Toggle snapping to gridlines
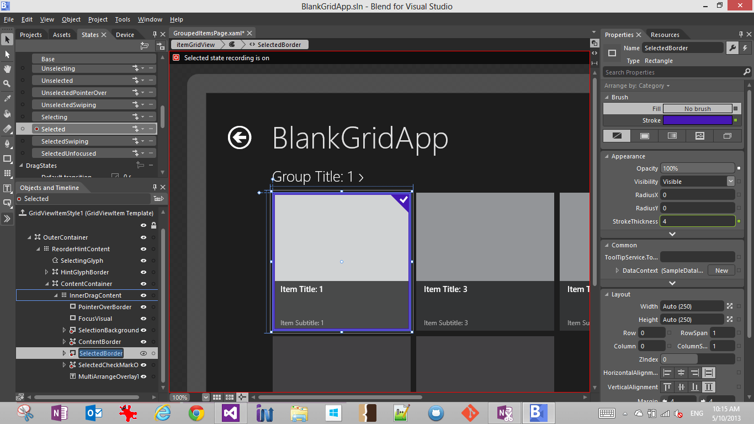The image size is (754, 424). point(229,397)
